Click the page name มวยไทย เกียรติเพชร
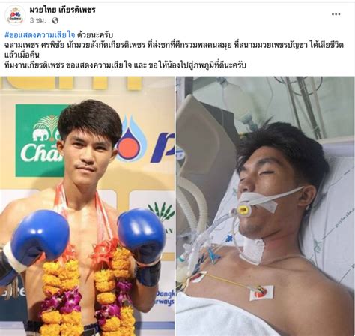 (62, 10)
